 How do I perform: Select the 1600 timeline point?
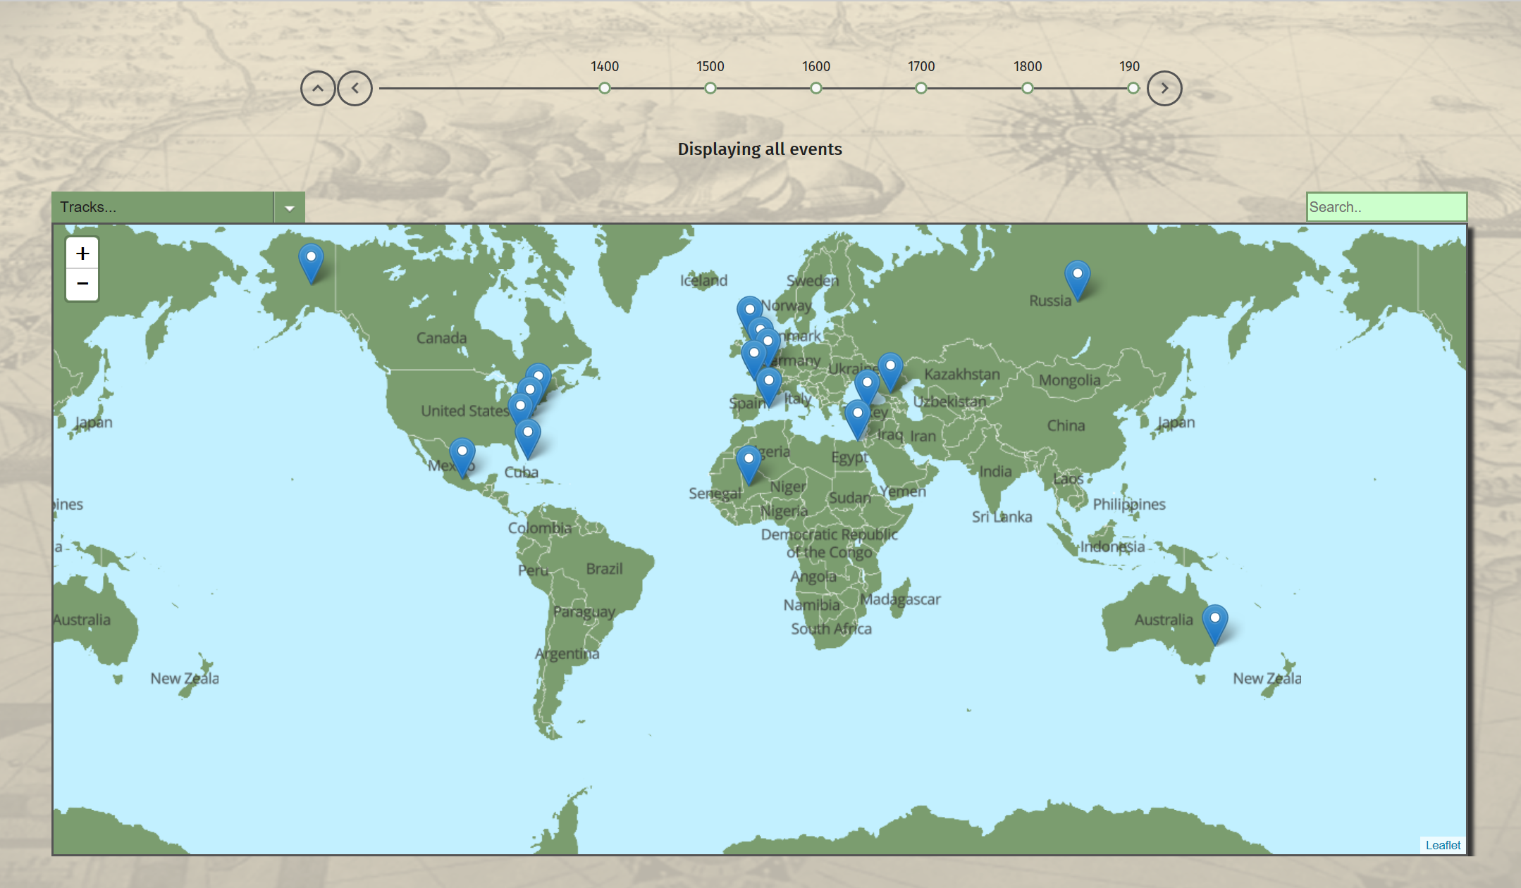pyautogui.click(x=816, y=89)
